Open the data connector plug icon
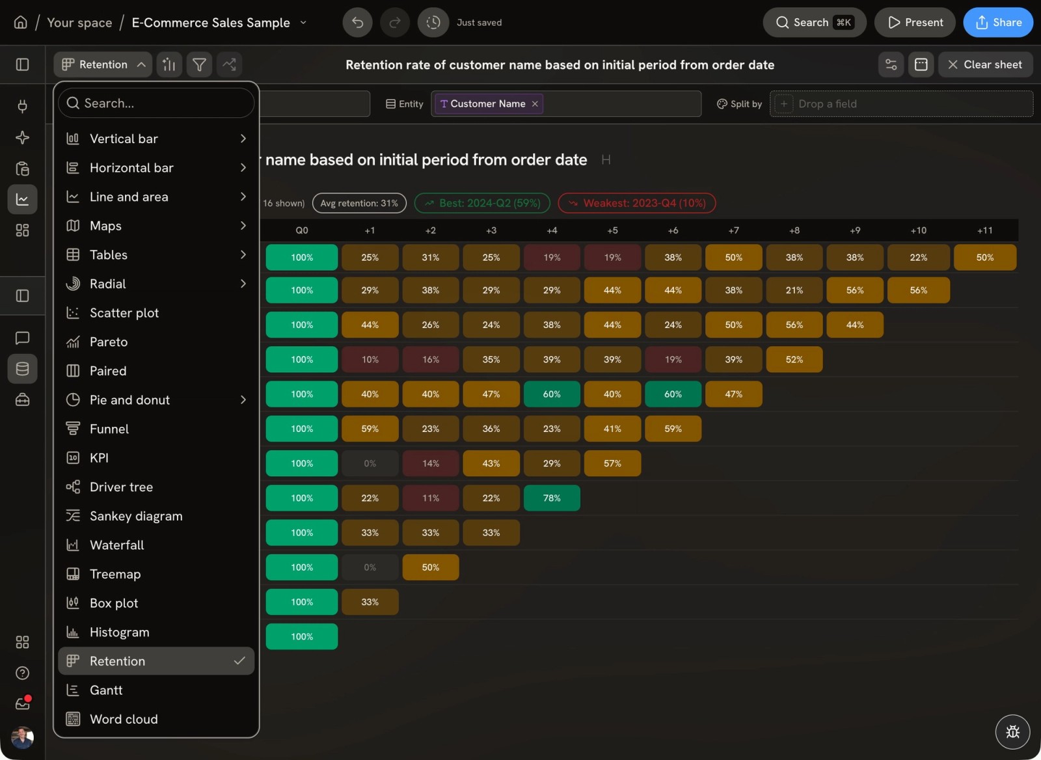The image size is (1041, 760). 22,106
